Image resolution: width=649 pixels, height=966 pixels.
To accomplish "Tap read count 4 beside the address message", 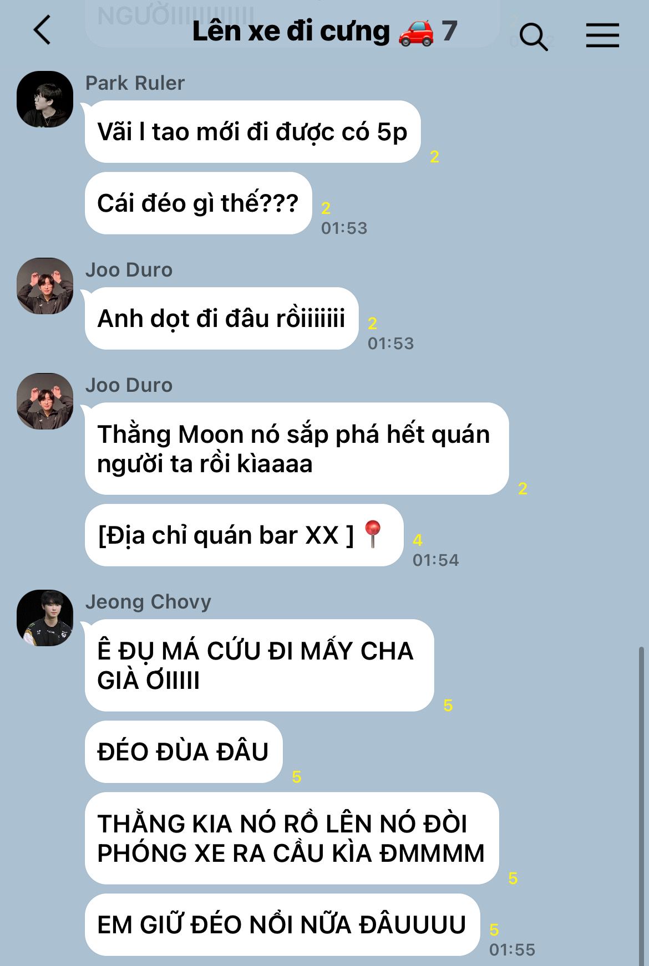I will pyautogui.click(x=418, y=540).
